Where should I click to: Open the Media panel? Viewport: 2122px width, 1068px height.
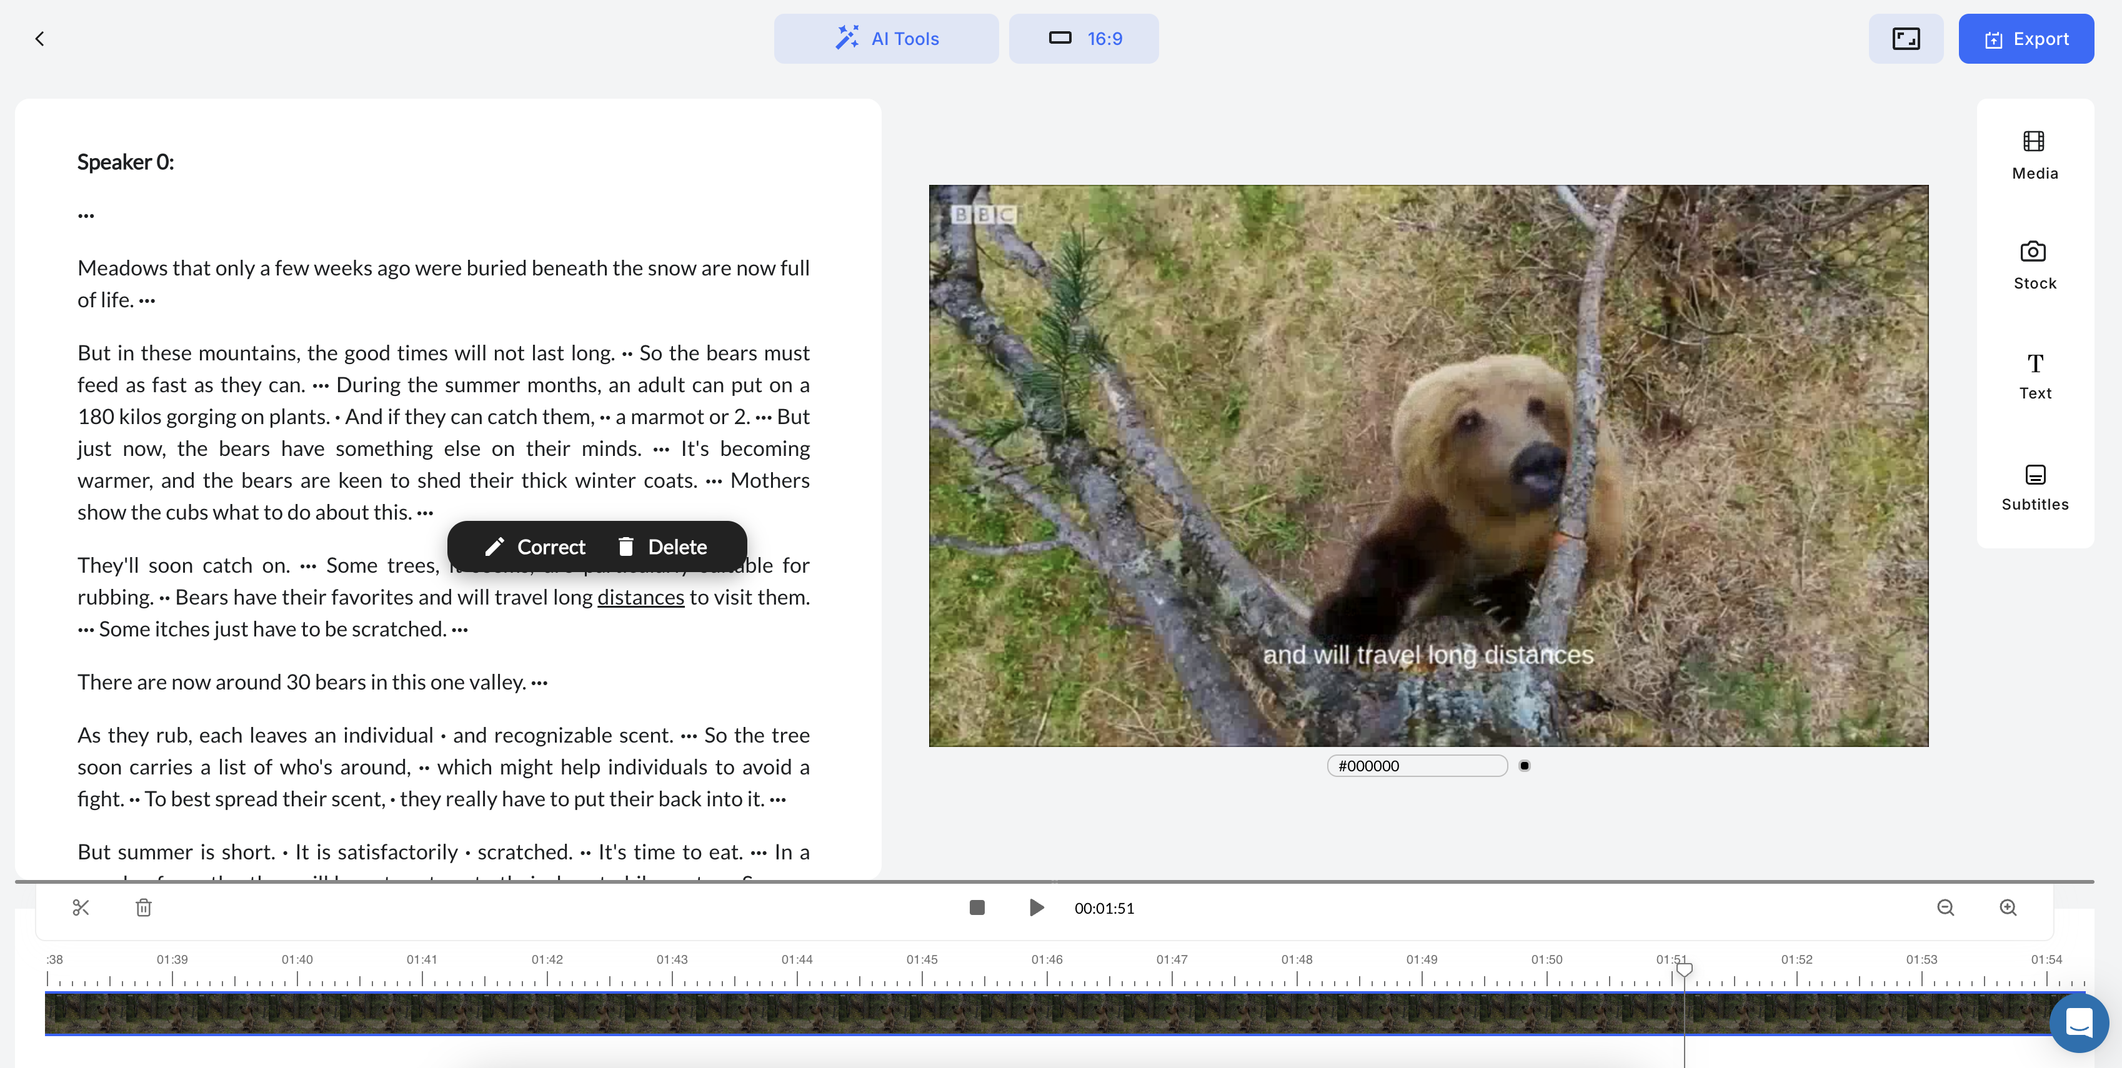[x=2034, y=155]
